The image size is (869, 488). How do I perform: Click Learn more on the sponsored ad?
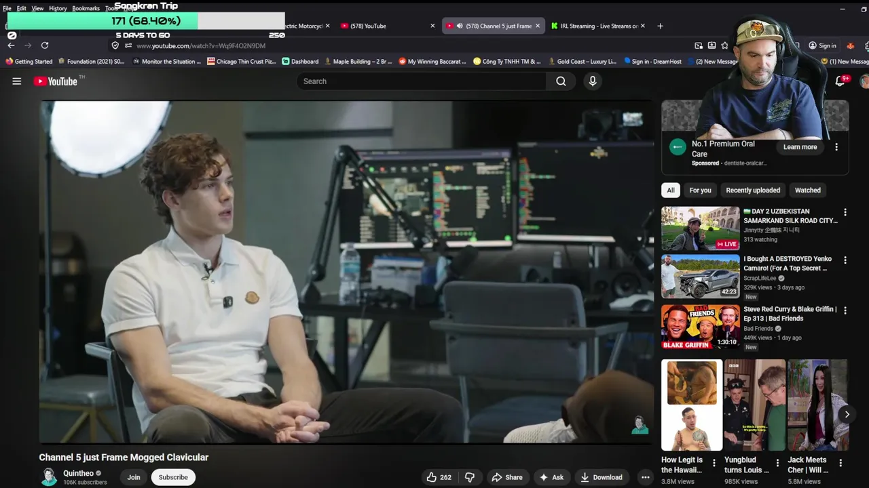tap(800, 147)
